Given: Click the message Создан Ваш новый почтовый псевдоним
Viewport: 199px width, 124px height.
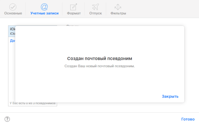Looking at the screenshot, I should coord(99,66).
